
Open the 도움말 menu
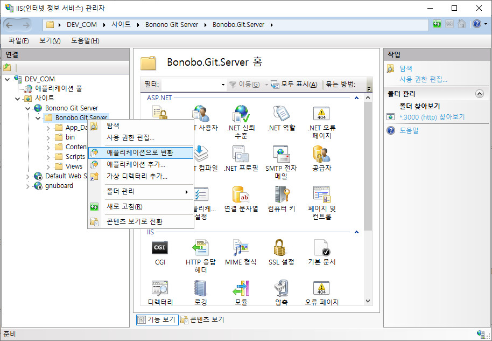(85, 40)
